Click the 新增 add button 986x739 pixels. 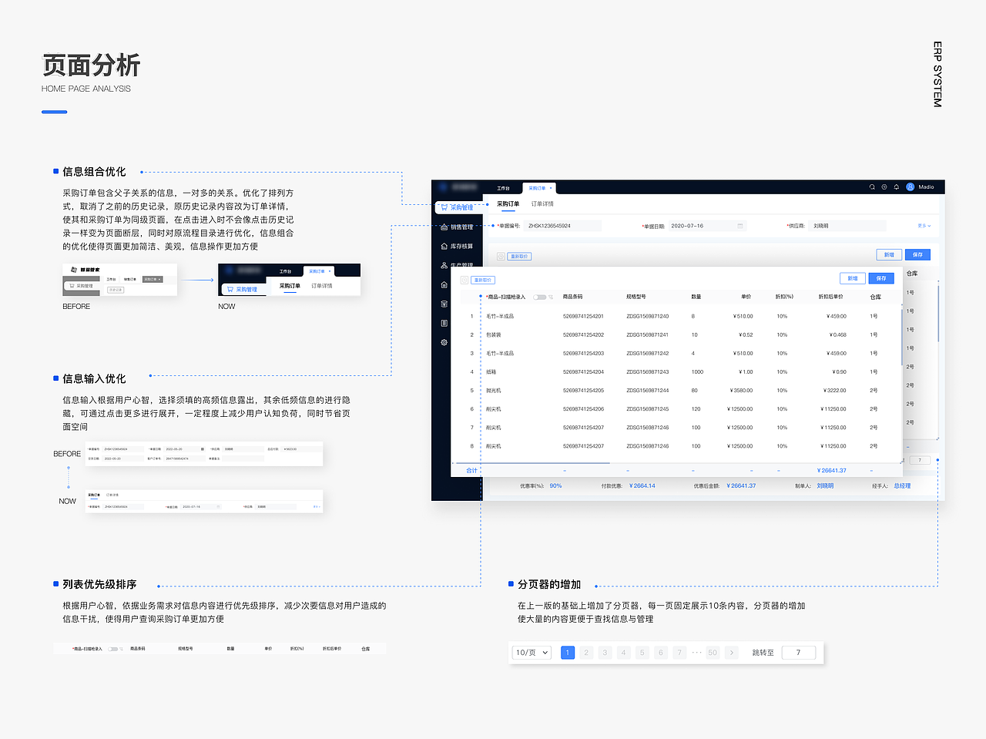[853, 278]
